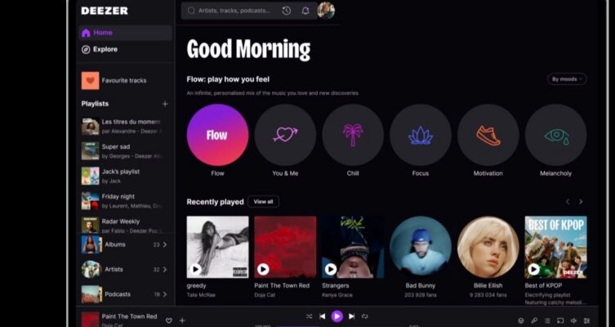Open the Tate McRae artist link
Viewport: 615px width, 327px height.
pos(201,295)
